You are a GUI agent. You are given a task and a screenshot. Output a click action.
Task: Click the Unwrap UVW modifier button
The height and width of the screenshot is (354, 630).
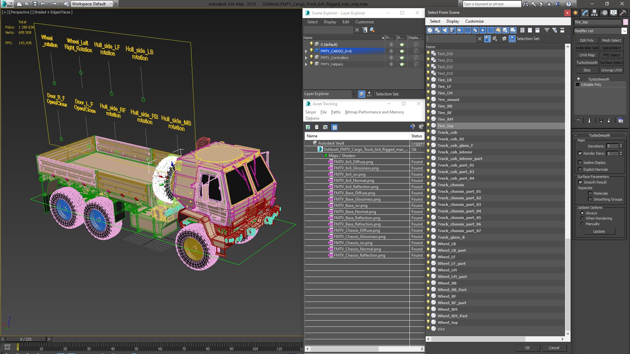[611, 70]
